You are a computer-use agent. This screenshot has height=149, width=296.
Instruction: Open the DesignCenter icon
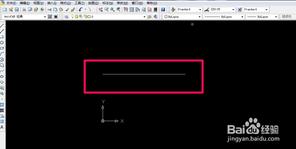(132, 9)
